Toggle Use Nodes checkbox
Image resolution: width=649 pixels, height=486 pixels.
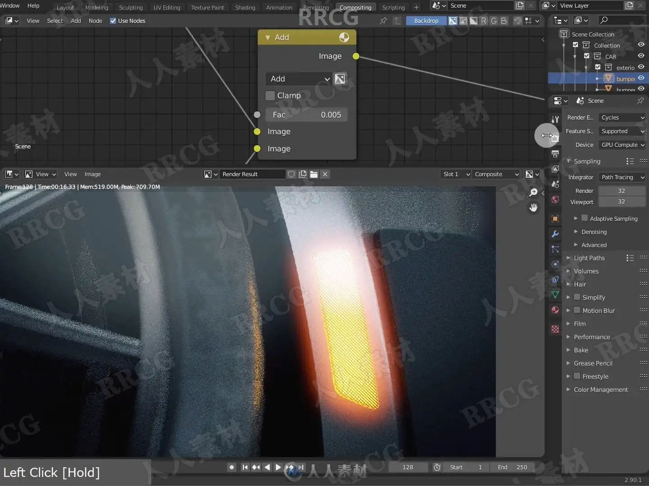113,21
